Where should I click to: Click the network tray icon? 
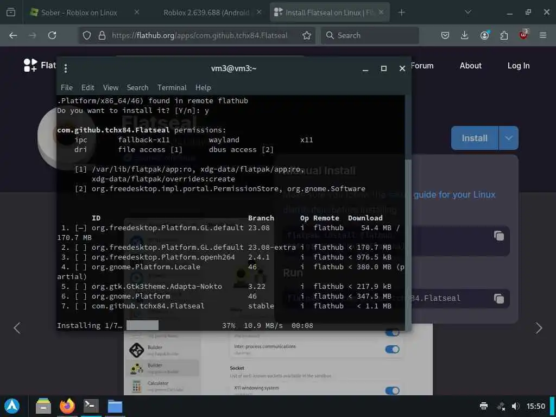[x=501, y=406]
